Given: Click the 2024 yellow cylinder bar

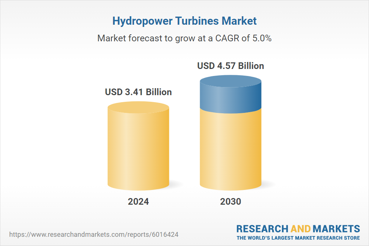Looking at the screenshot, I should pos(138,146).
